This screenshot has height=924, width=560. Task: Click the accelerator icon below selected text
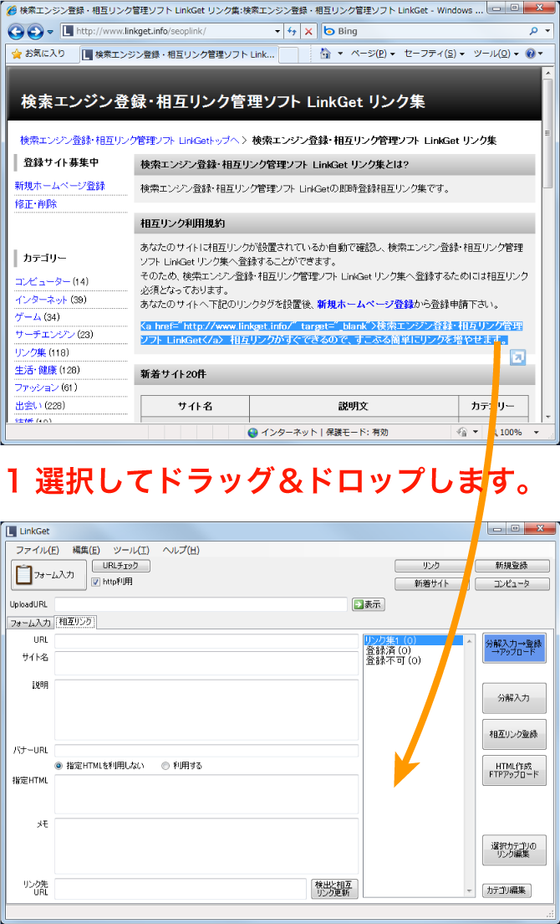pyautogui.click(x=517, y=357)
